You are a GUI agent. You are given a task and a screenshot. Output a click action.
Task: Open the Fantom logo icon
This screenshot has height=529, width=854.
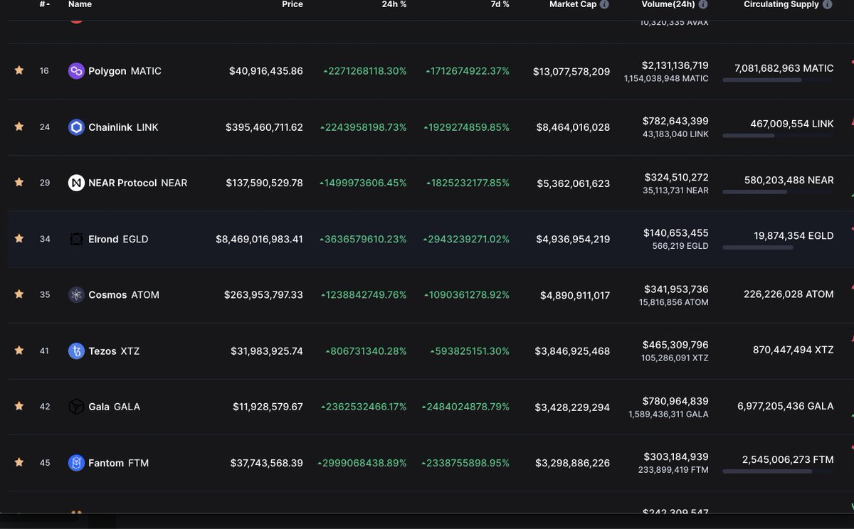pos(76,463)
